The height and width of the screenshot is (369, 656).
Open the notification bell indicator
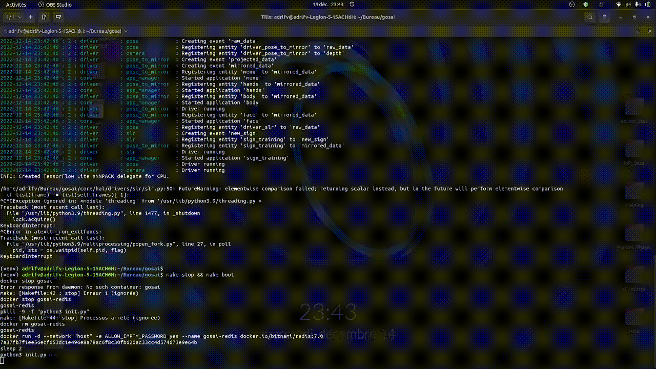pyautogui.click(x=352, y=5)
